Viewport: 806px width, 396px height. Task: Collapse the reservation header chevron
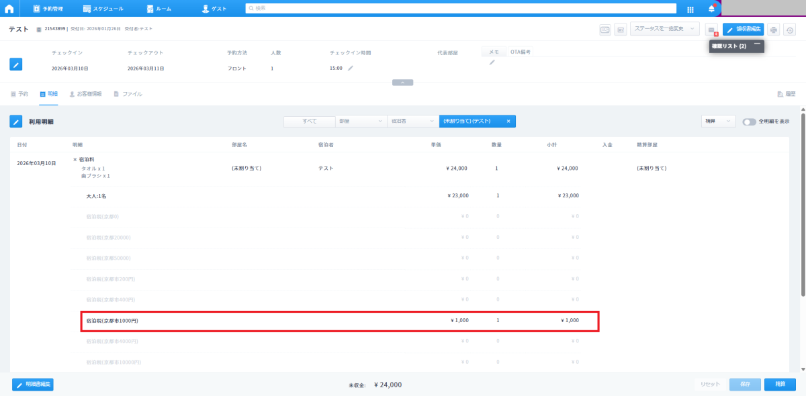[x=402, y=83]
